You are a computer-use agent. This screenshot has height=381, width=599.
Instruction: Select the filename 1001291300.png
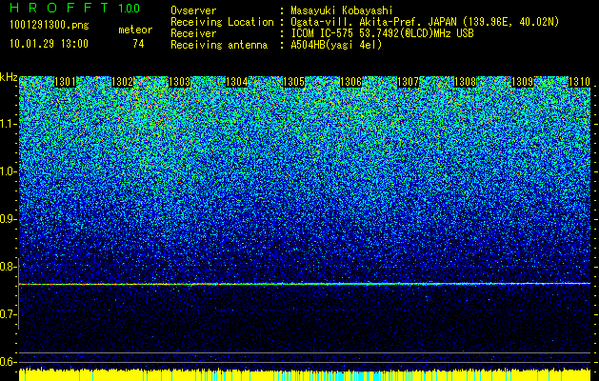[50, 26]
